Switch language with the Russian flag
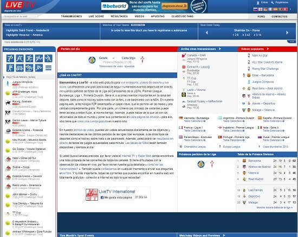 click(x=255, y=9)
